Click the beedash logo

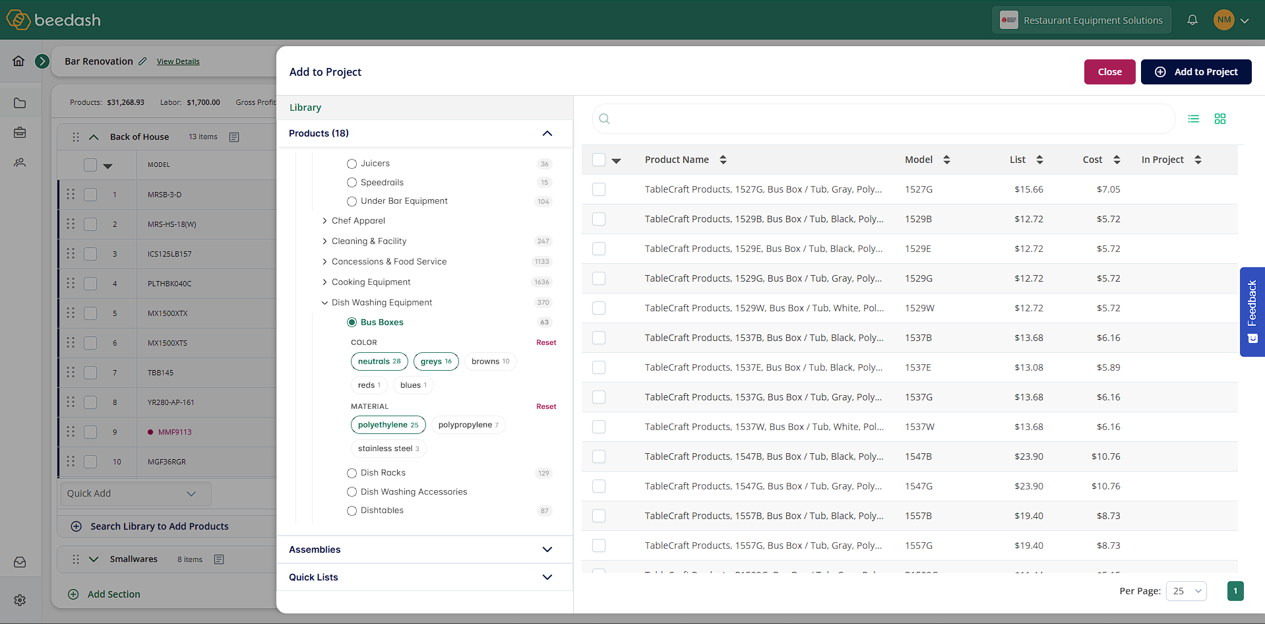click(54, 20)
